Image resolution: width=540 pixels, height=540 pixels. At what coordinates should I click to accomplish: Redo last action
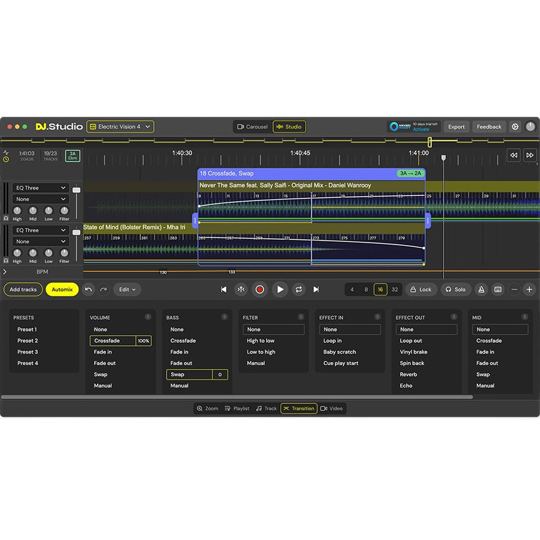pos(103,290)
